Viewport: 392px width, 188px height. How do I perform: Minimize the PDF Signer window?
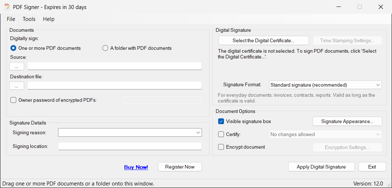point(339,7)
